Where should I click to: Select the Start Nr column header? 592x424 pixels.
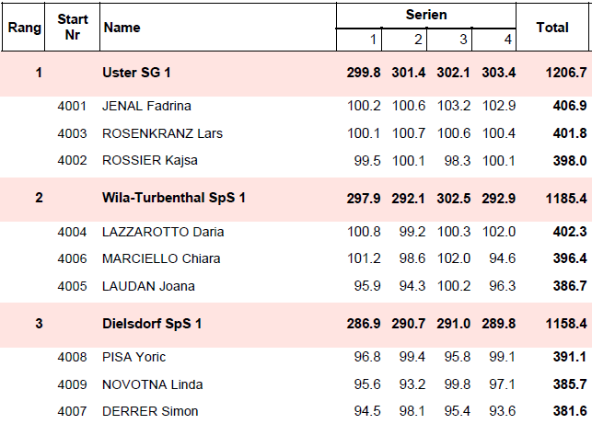pyautogui.click(x=73, y=28)
